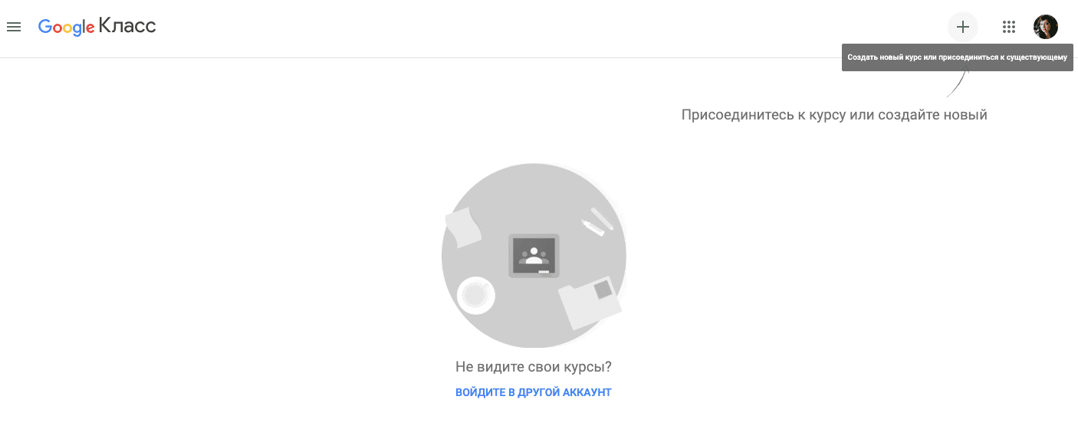
Task: Open the main hamburger menu
Action: [13, 28]
